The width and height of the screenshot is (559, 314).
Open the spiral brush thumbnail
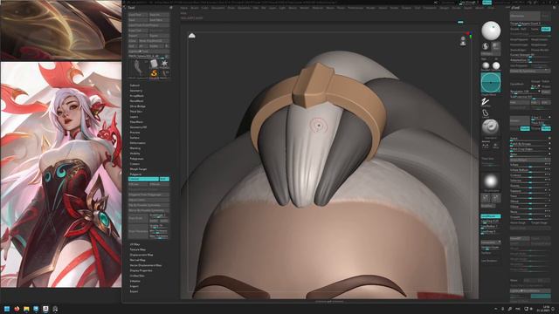(490, 127)
